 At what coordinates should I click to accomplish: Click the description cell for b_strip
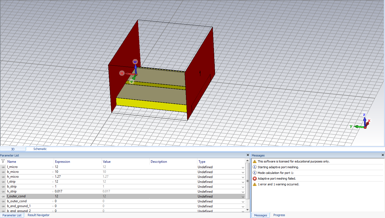pyautogui.click(x=173, y=186)
